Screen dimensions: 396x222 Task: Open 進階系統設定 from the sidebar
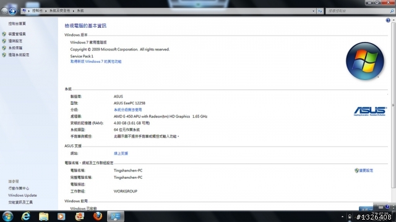pos(19,55)
